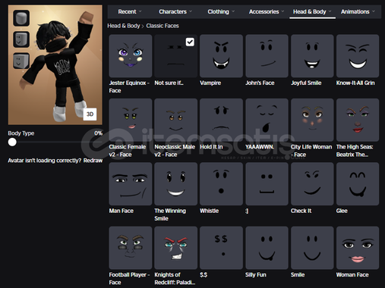The width and height of the screenshot is (385, 288).
Task: Expand the Animations dropdown arrow
Action: coord(374,11)
